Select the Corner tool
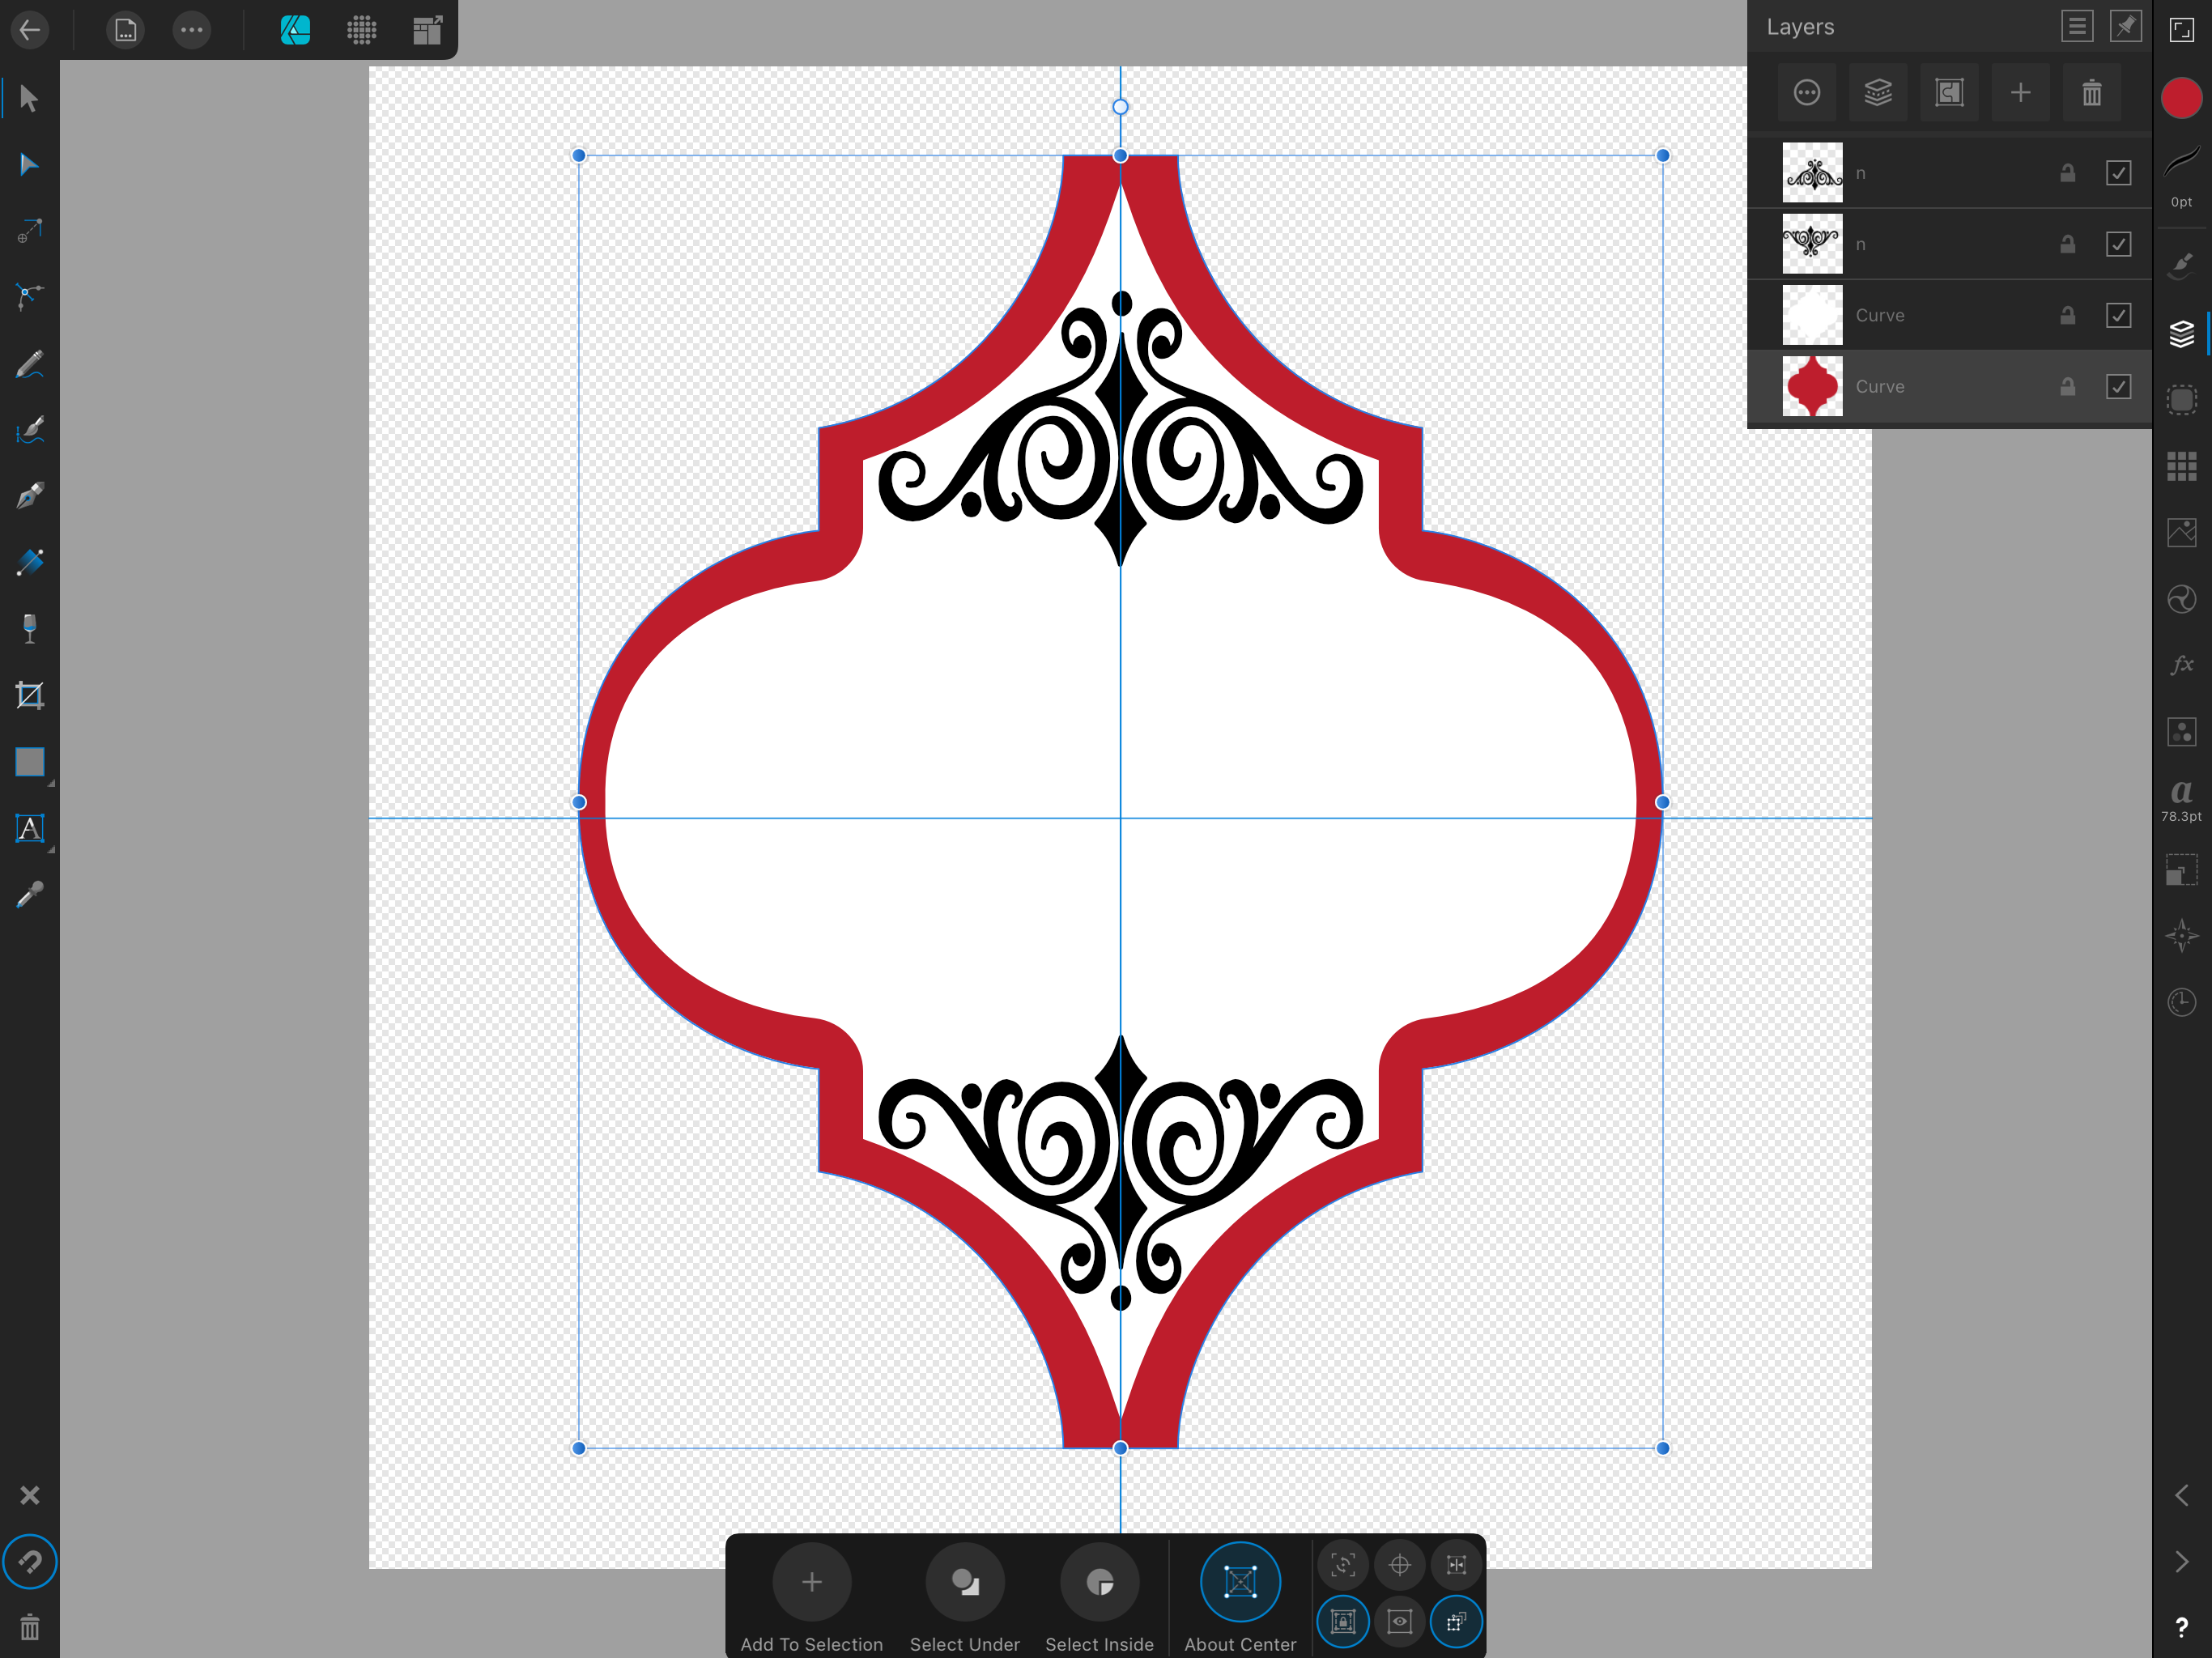 click(29, 297)
